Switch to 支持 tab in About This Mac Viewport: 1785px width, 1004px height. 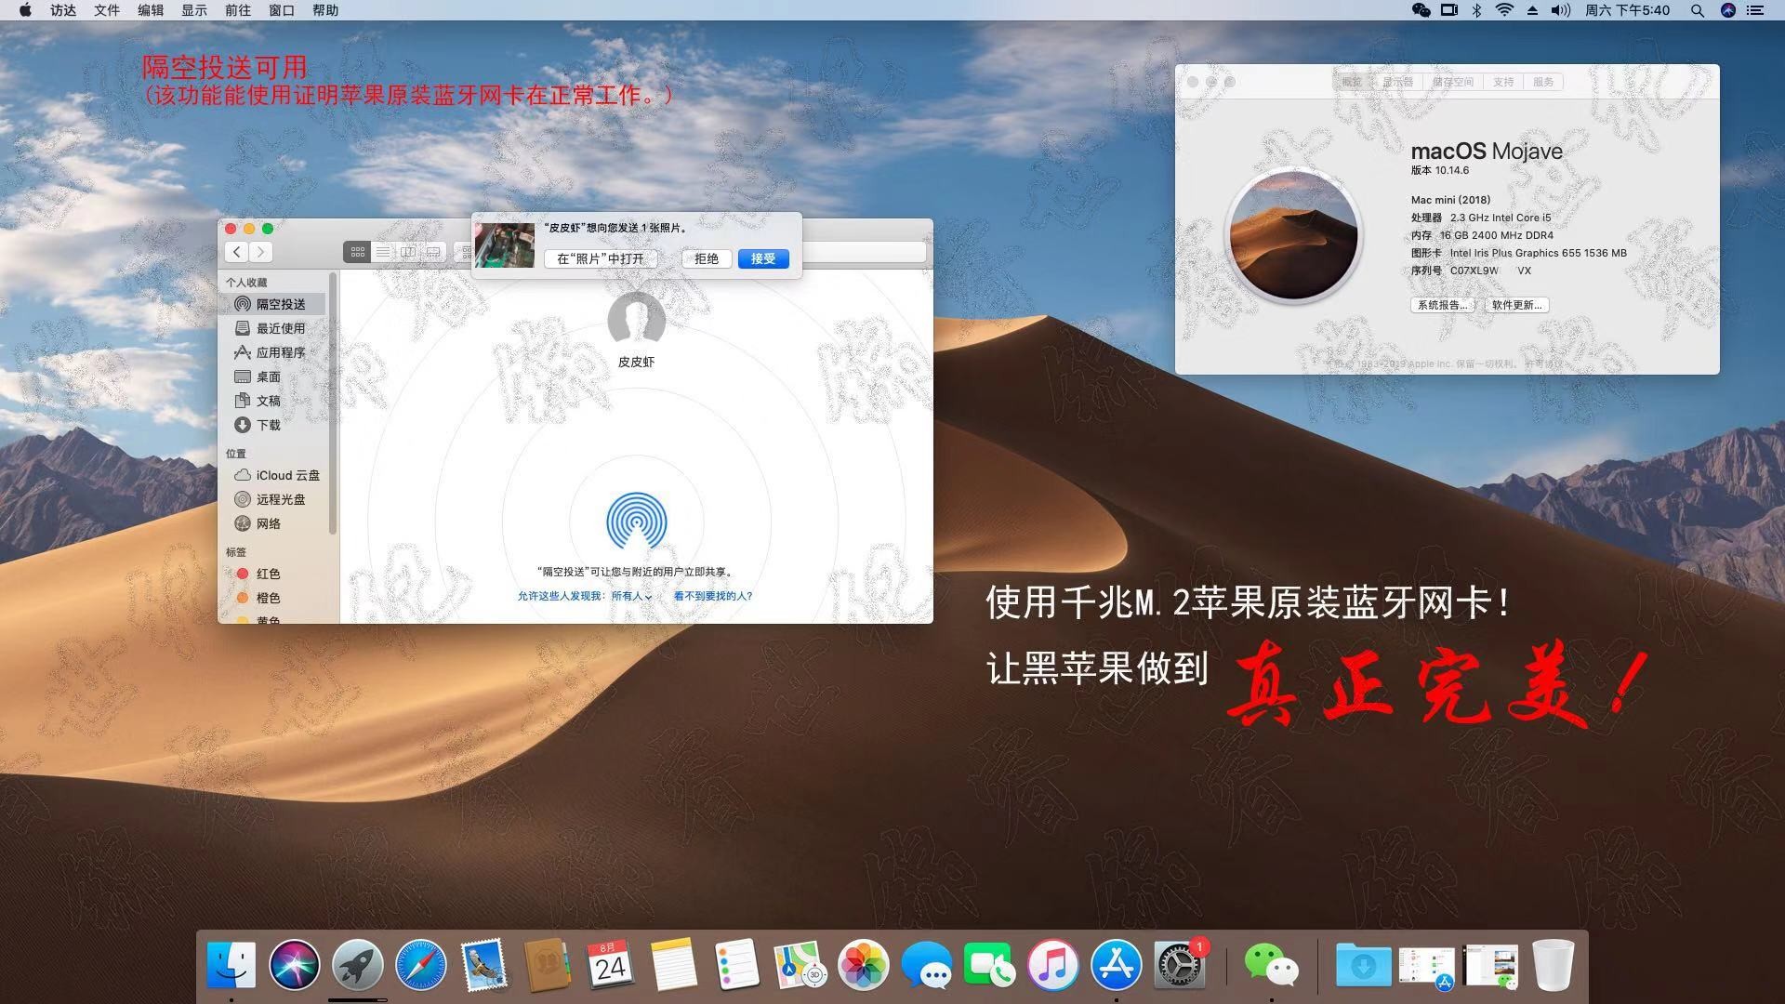(x=1503, y=82)
